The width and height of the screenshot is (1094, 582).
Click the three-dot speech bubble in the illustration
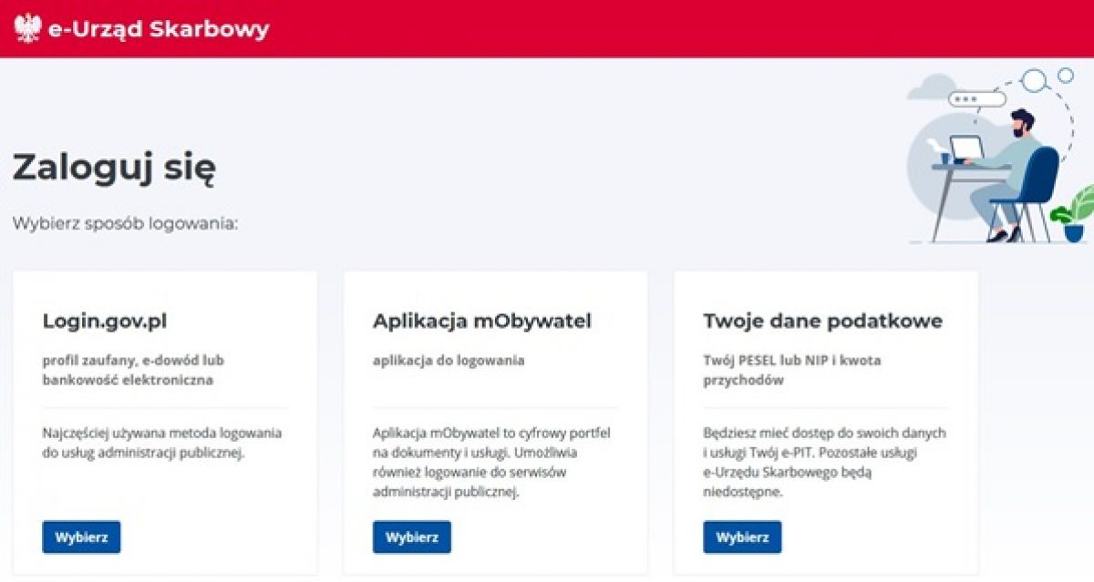coord(976,99)
